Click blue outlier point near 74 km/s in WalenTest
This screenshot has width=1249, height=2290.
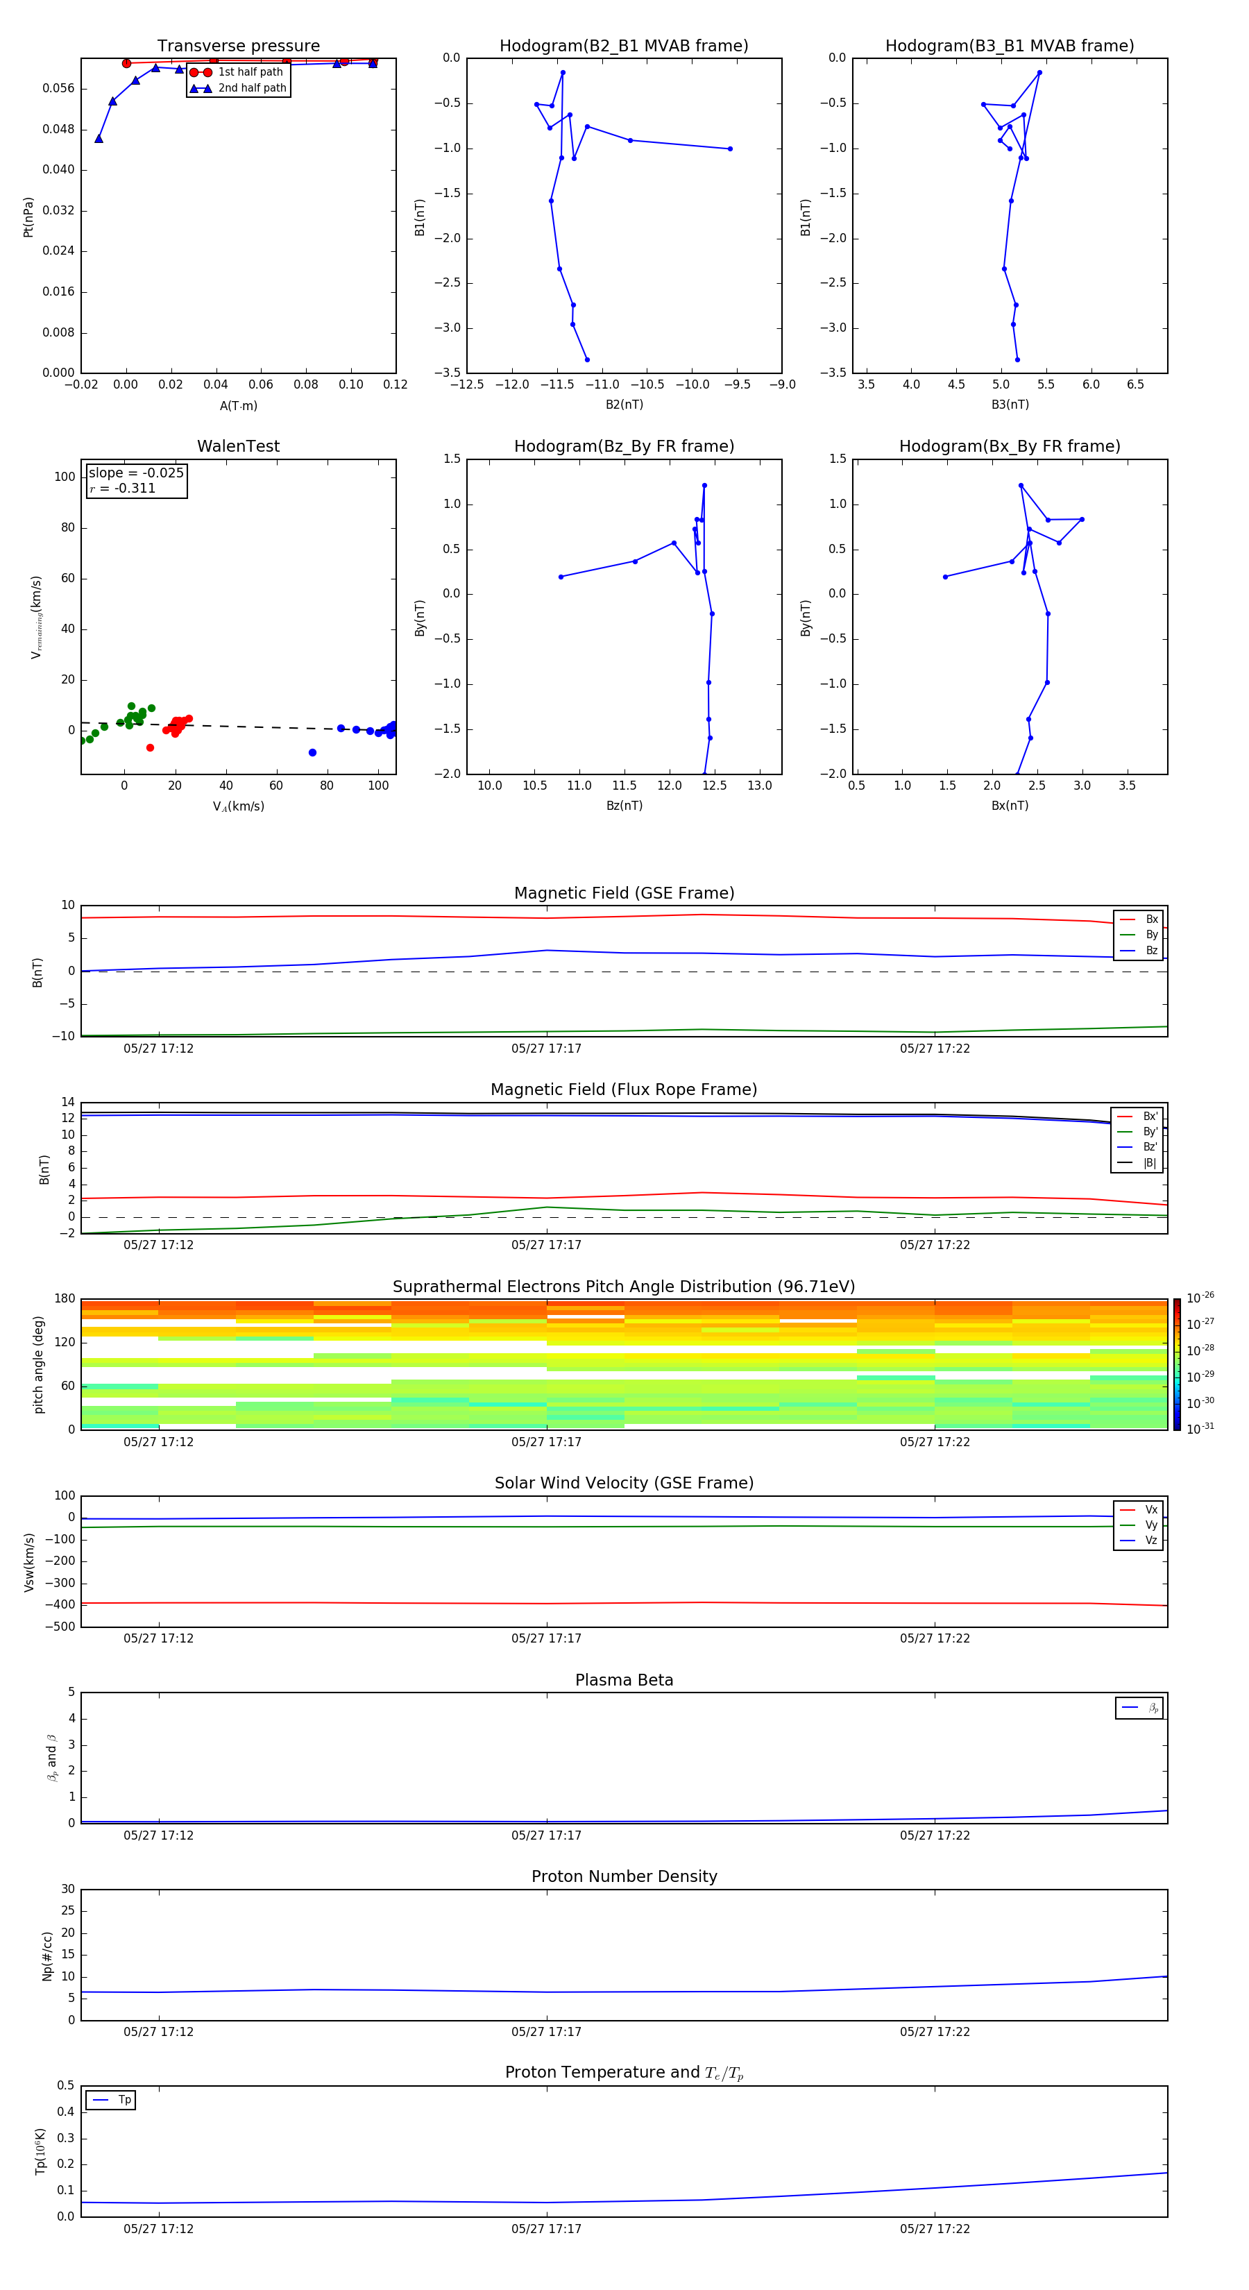(x=312, y=752)
